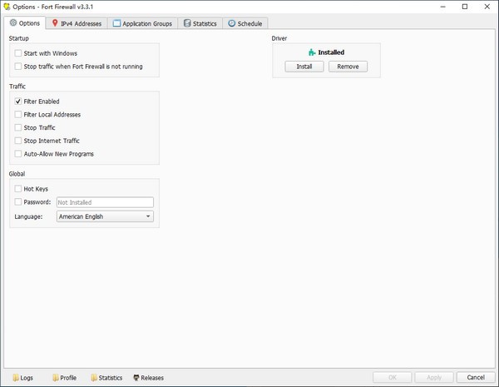Click the Password input field

[105, 202]
